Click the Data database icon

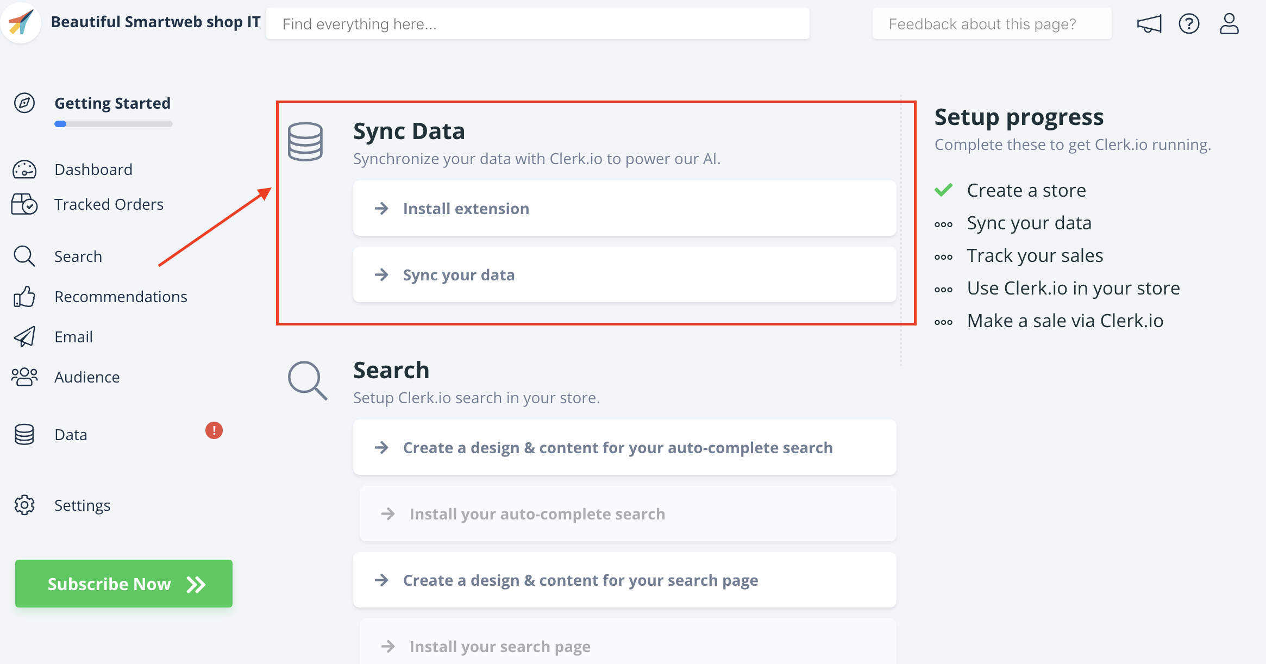click(x=24, y=434)
